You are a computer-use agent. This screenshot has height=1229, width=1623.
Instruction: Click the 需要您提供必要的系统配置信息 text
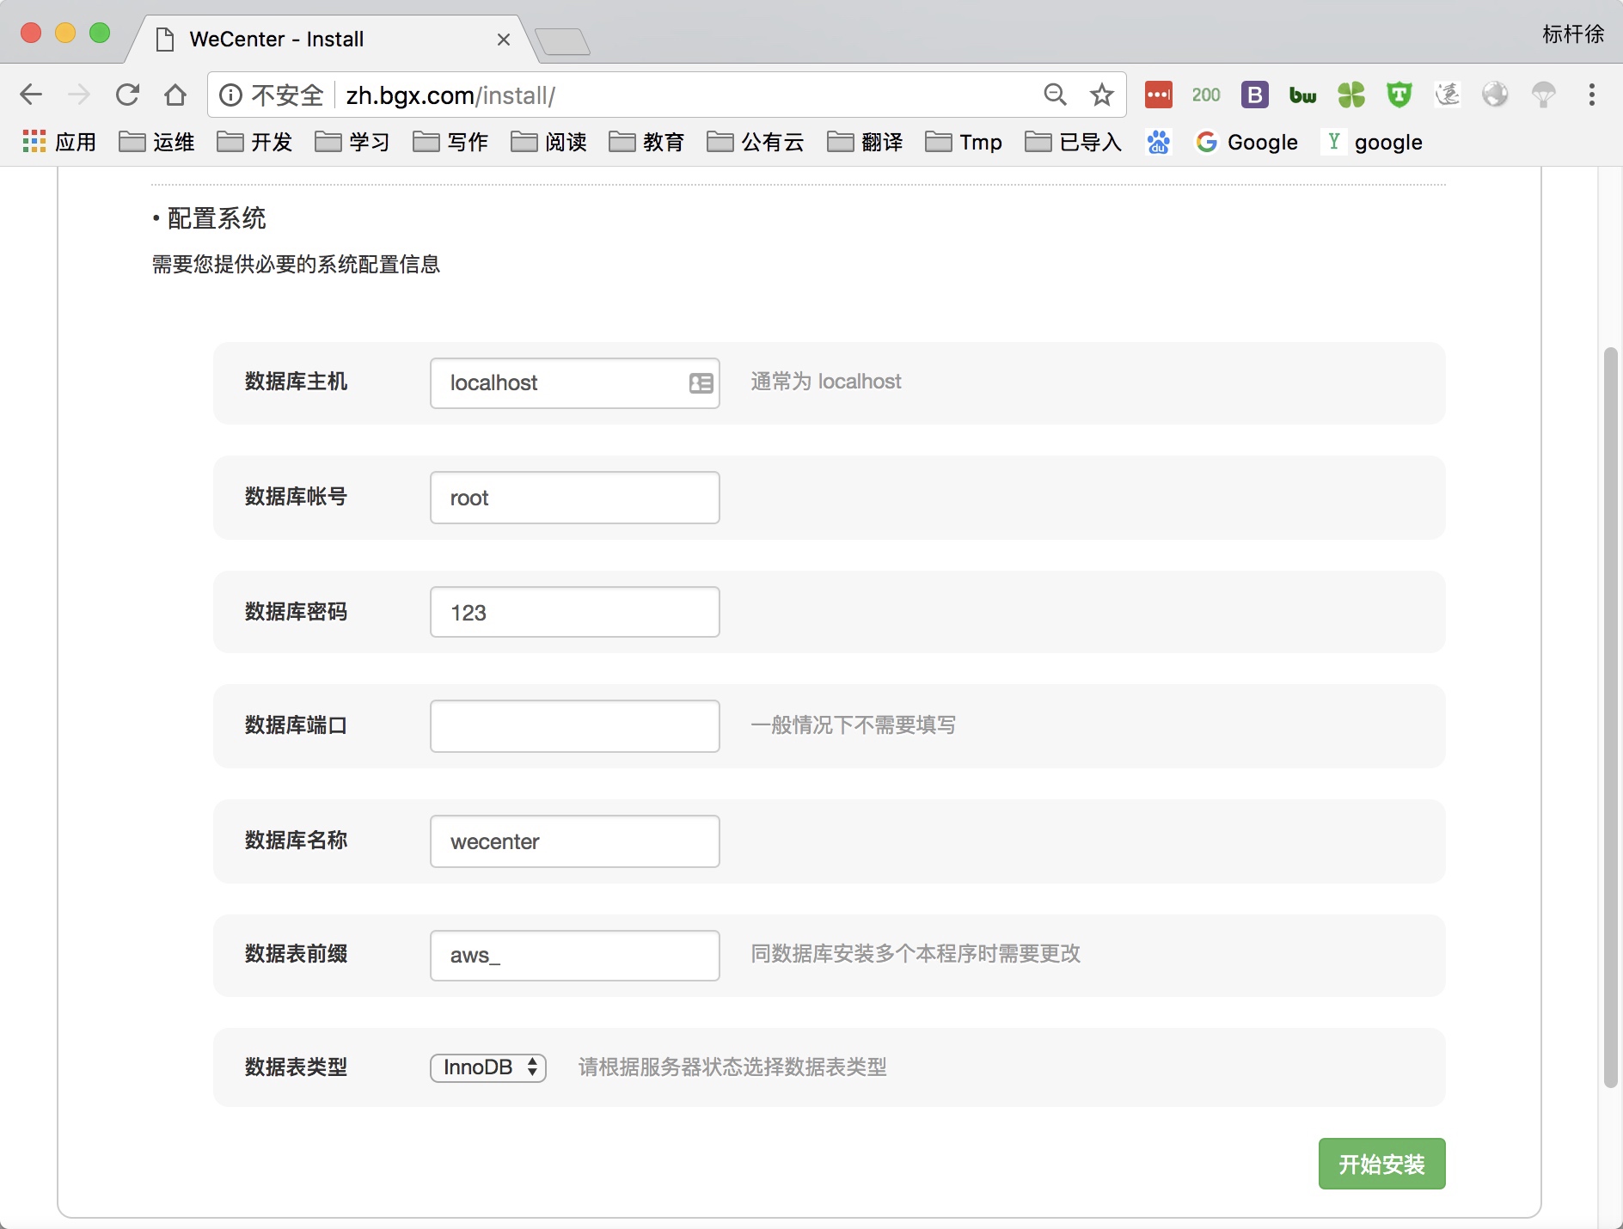click(x=296, y=264)
